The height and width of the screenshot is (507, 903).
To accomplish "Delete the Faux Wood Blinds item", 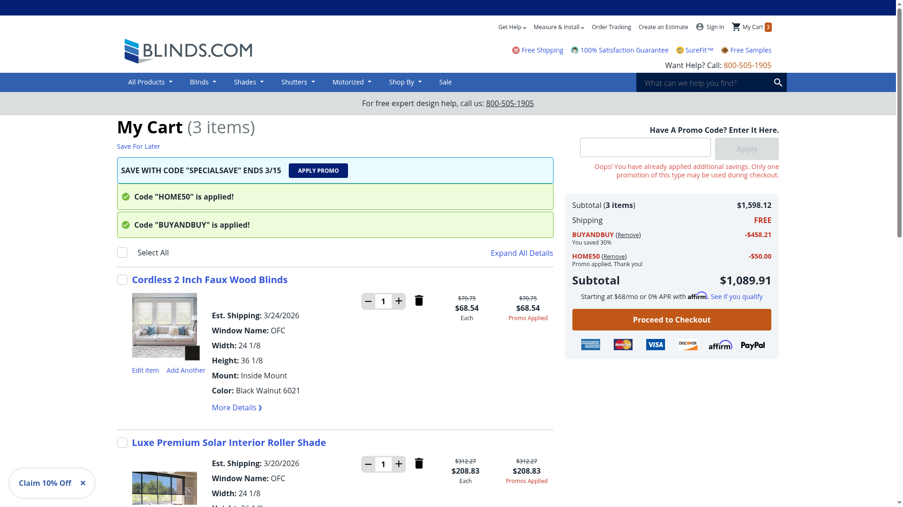I will (x=419, y=300).
